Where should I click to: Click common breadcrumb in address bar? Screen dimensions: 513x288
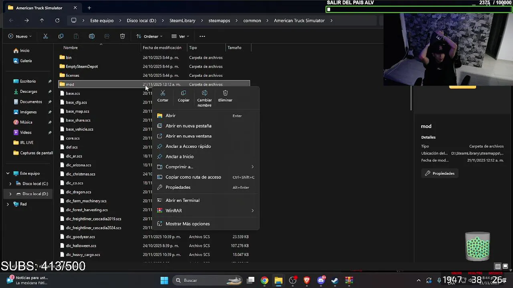click(x=252, y=20)
